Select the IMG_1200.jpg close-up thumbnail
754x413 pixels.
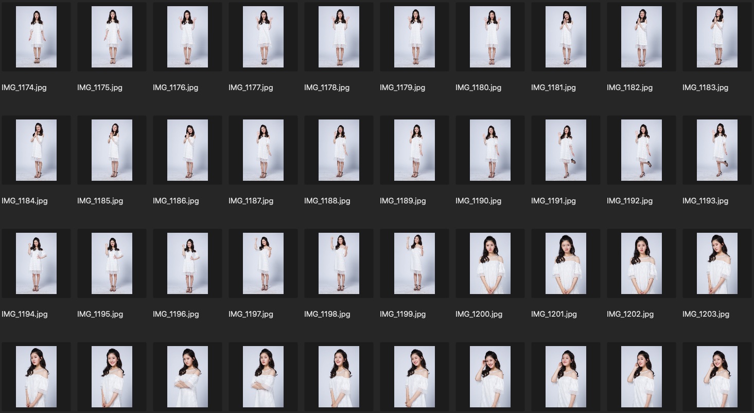point(490,263)
